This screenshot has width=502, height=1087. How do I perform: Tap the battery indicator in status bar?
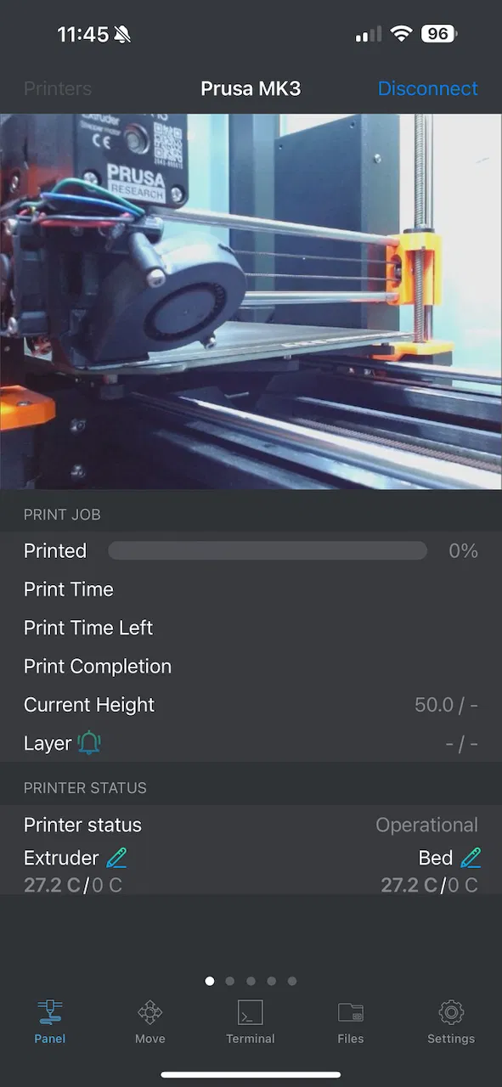(440, 34)
